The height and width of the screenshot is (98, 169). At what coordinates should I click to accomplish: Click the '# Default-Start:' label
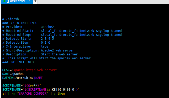tap(17, 39)
